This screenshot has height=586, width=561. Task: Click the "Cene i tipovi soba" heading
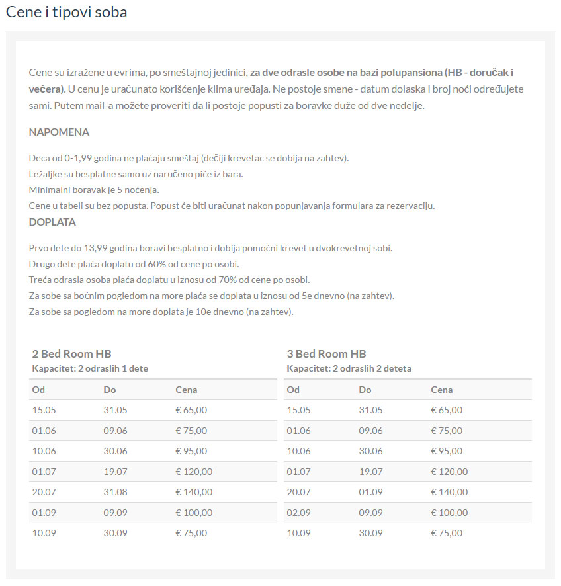pos(66,12)
